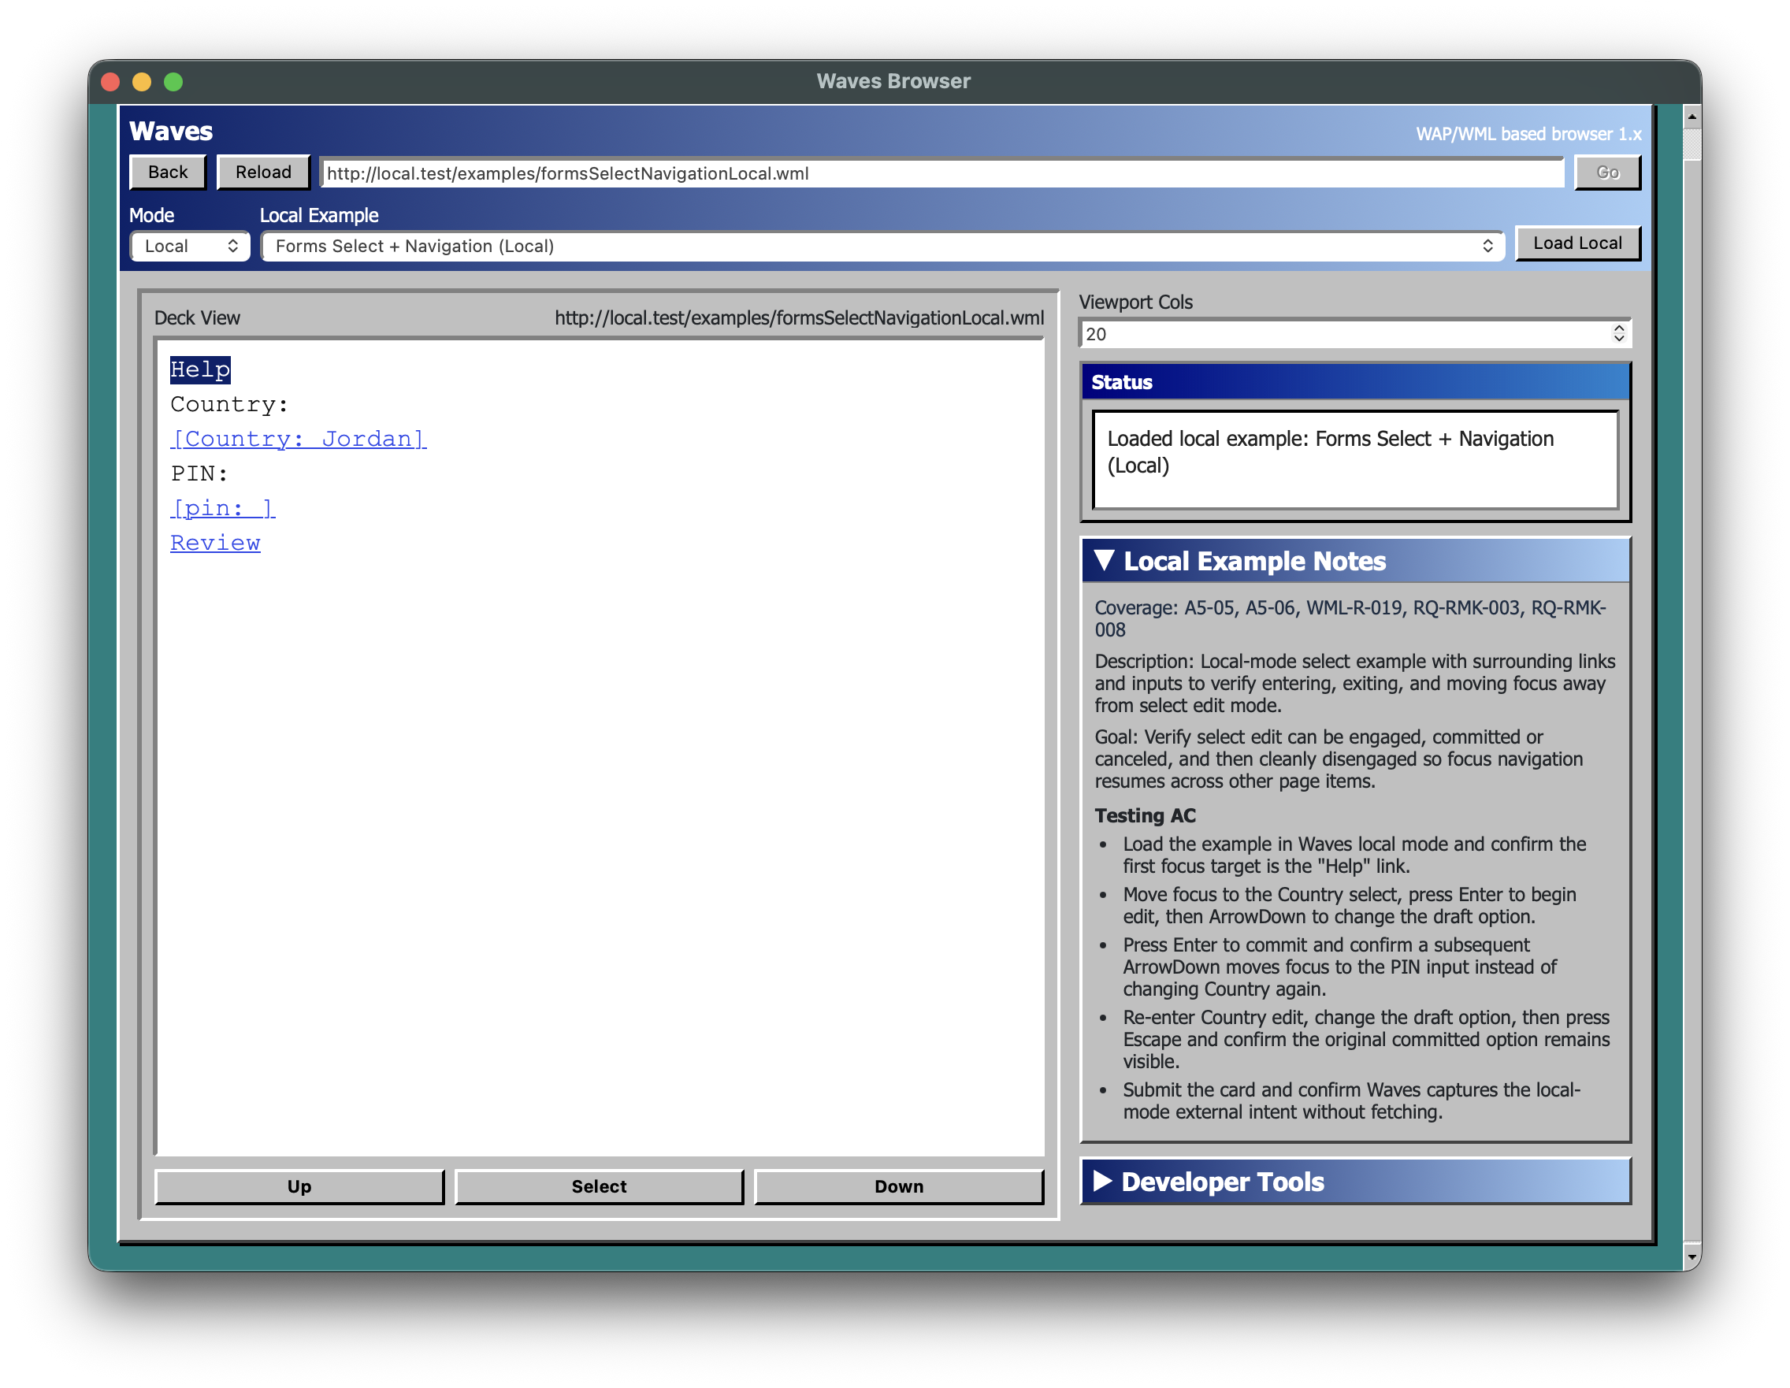The height and width of the screenshot is (1388, 1790).
Task: Click the Country: Jordan link
Action: tap(298, 438)
